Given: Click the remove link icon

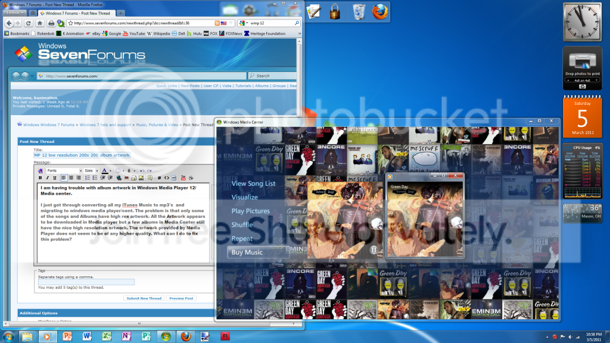Looking at the screenshot, I should [x=126, y=178].
